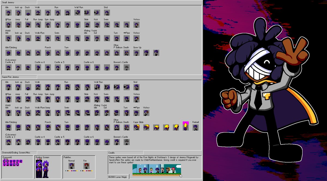The height and width of the screenshot is (181, 327).
Task: Click the 'Bowser's Castle' label in Small Jeremy
Action: (121, 62)
